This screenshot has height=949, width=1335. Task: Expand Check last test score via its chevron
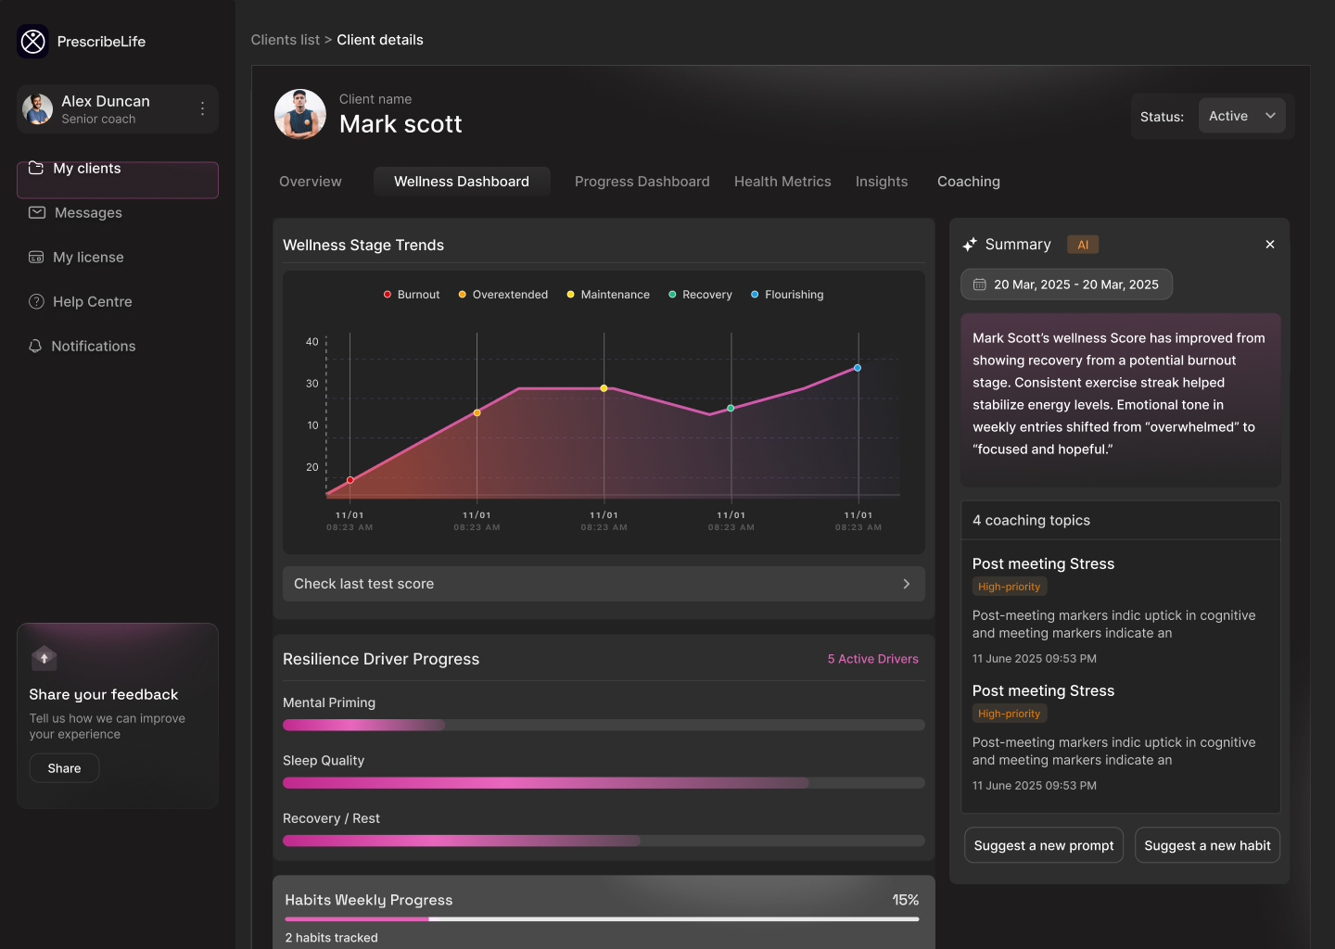[906, 584]
